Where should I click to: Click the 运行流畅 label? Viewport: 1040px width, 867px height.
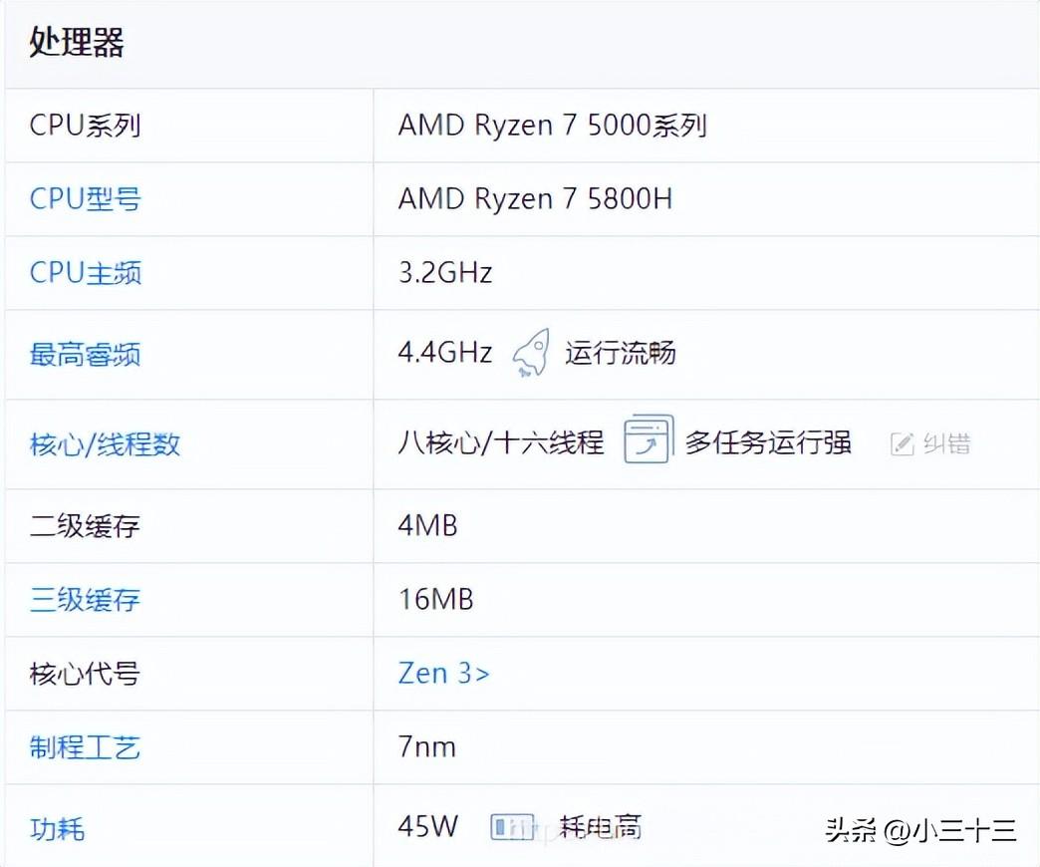621,353
